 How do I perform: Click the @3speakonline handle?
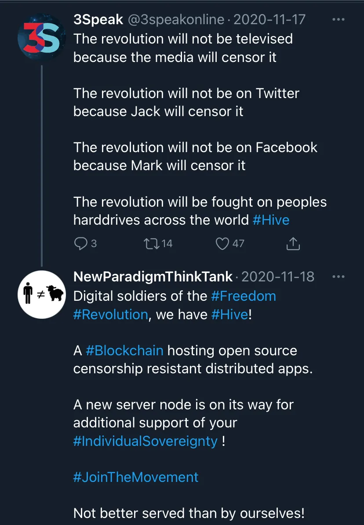click(176, 19)
